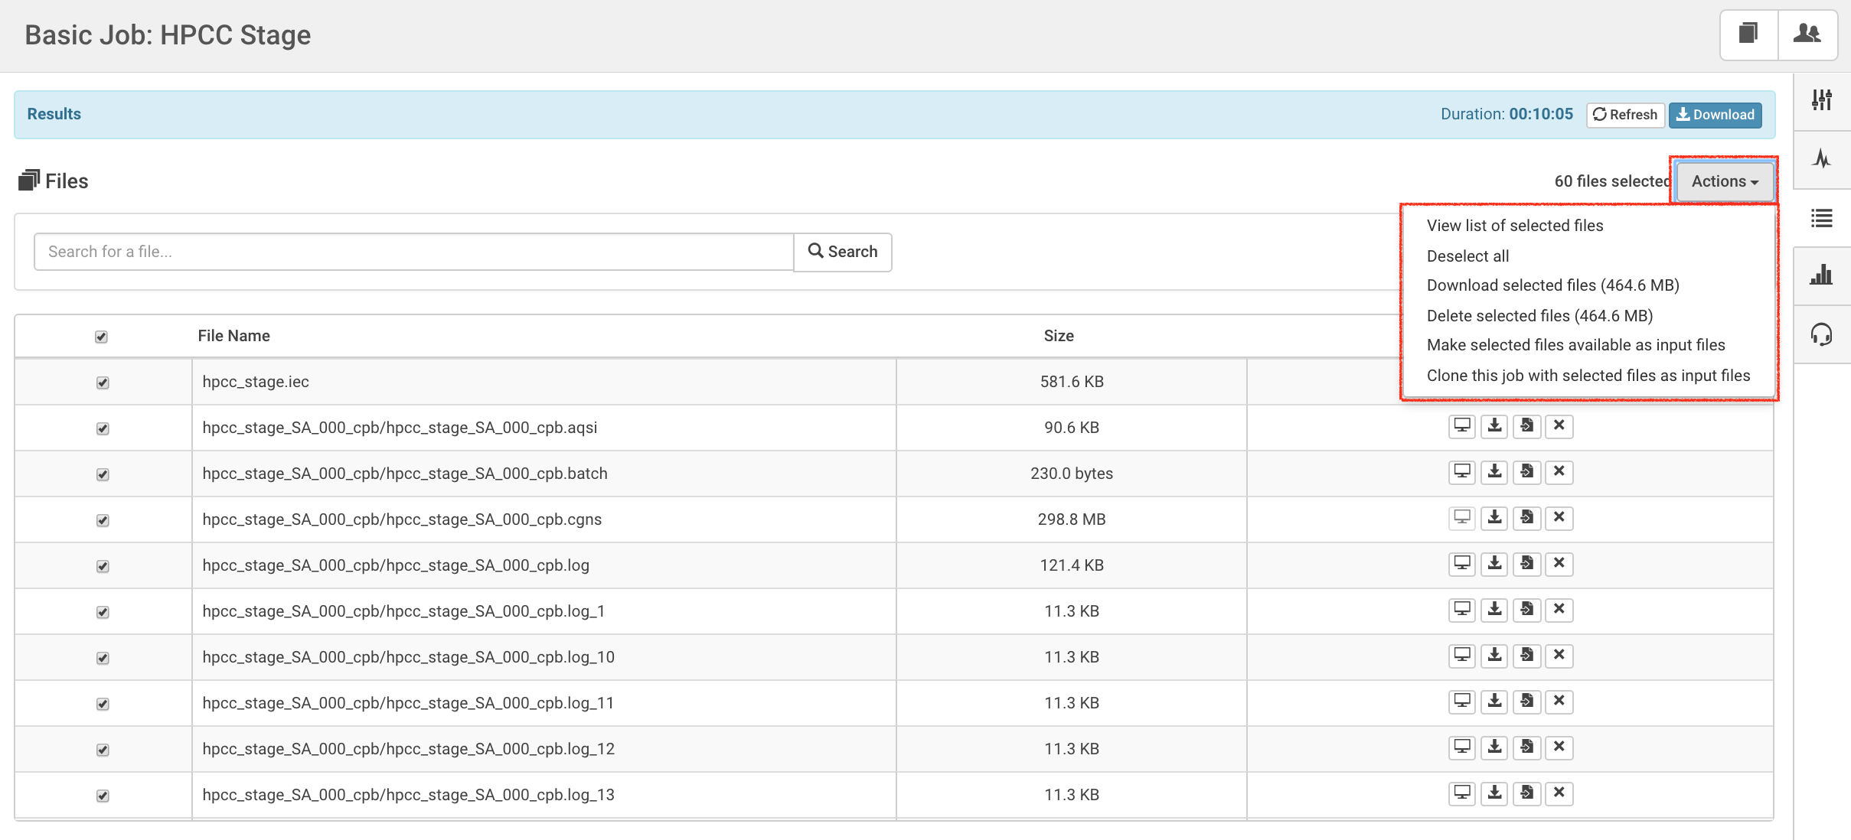Choose Delete selected files (464.6 MB)
The width and height of the screenshot is (1851, 840).
1539,316
